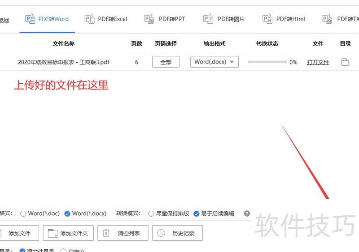359x252 pixels.
Task: Open the Word(.docx) output format dropdown
Action: tap(215, 62)
